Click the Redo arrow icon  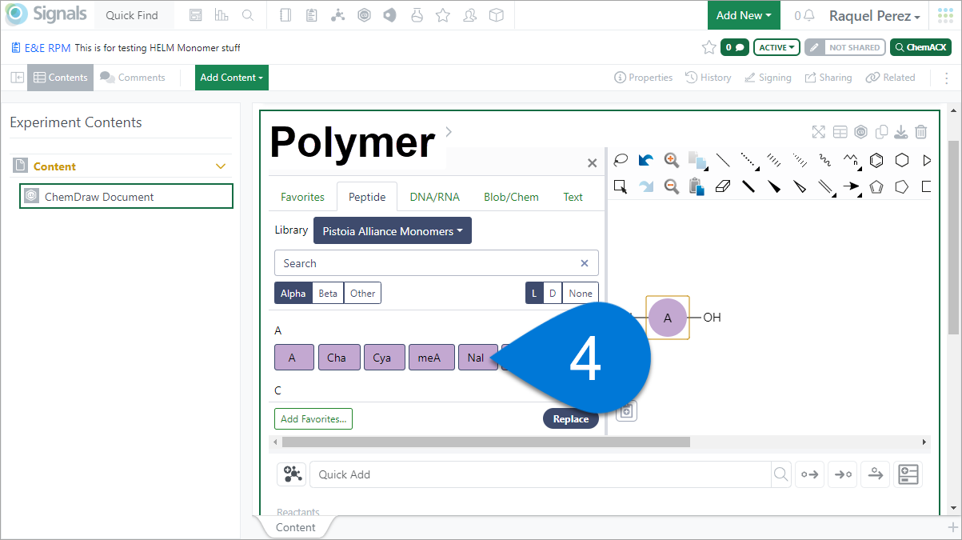[x=646, y=186]
